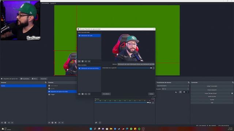The width and height of the screenshot is (234, 131).
Task: Move audio/video filter up
Action: (x=86, y=61)
